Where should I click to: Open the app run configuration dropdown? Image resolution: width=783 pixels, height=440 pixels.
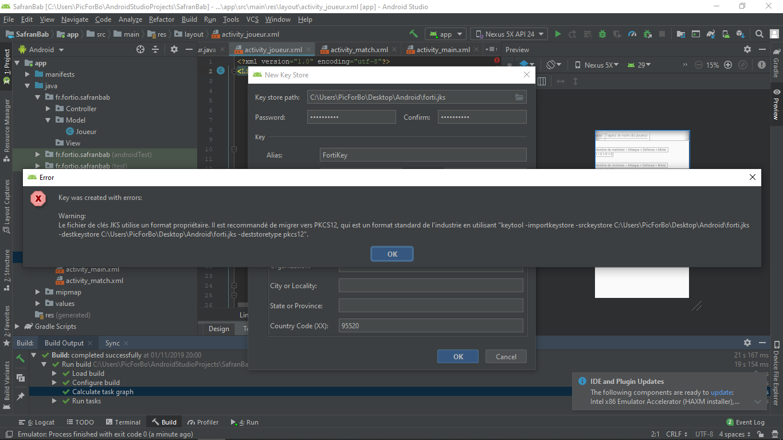[x=445, y=34]
